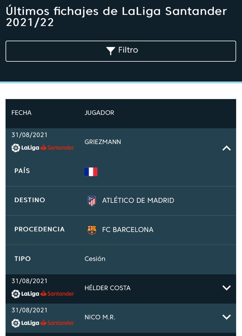
Task: Click LaLiga Santander logo in Nico M.R. row
Action: (x=43, y=323)
